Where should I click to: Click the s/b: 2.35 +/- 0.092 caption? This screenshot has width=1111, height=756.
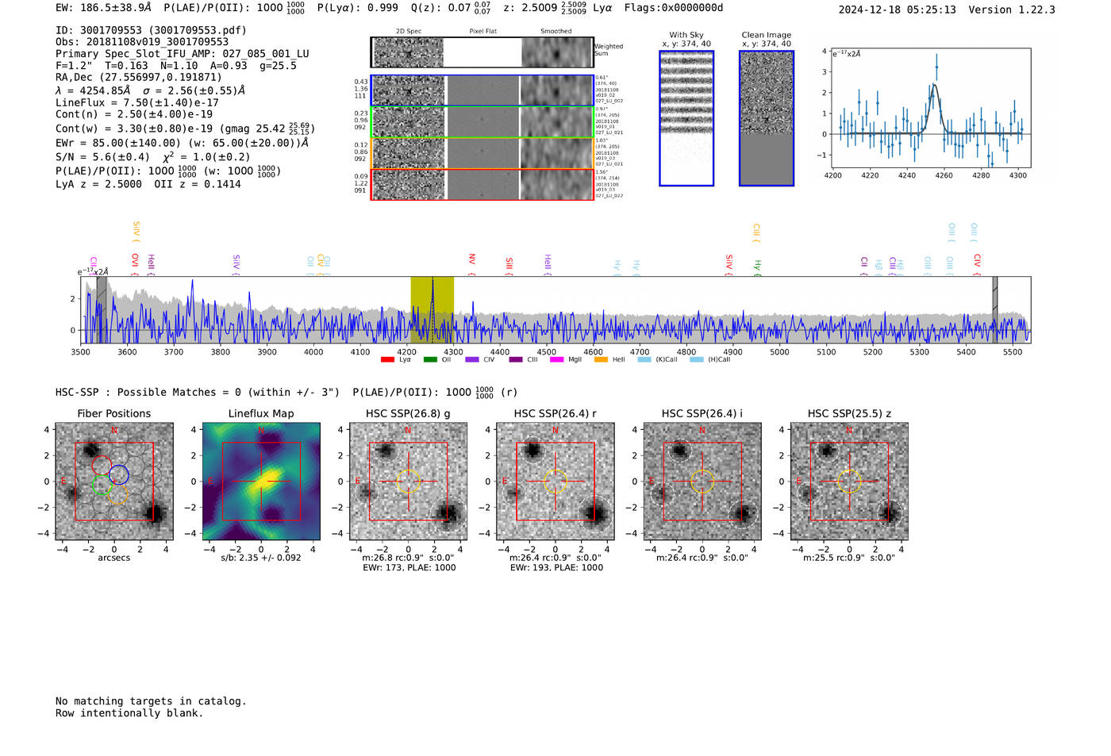click(261, 558)
